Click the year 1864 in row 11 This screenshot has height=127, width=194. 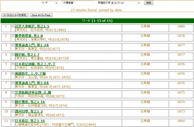click(181, 121)
